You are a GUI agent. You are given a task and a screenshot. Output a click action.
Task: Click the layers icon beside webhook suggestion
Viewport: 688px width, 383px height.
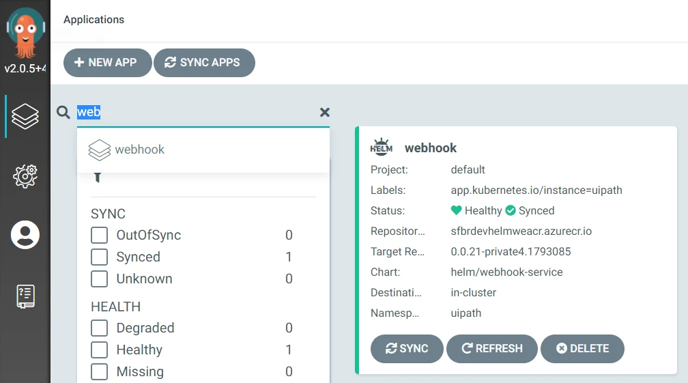pos(100,150)
